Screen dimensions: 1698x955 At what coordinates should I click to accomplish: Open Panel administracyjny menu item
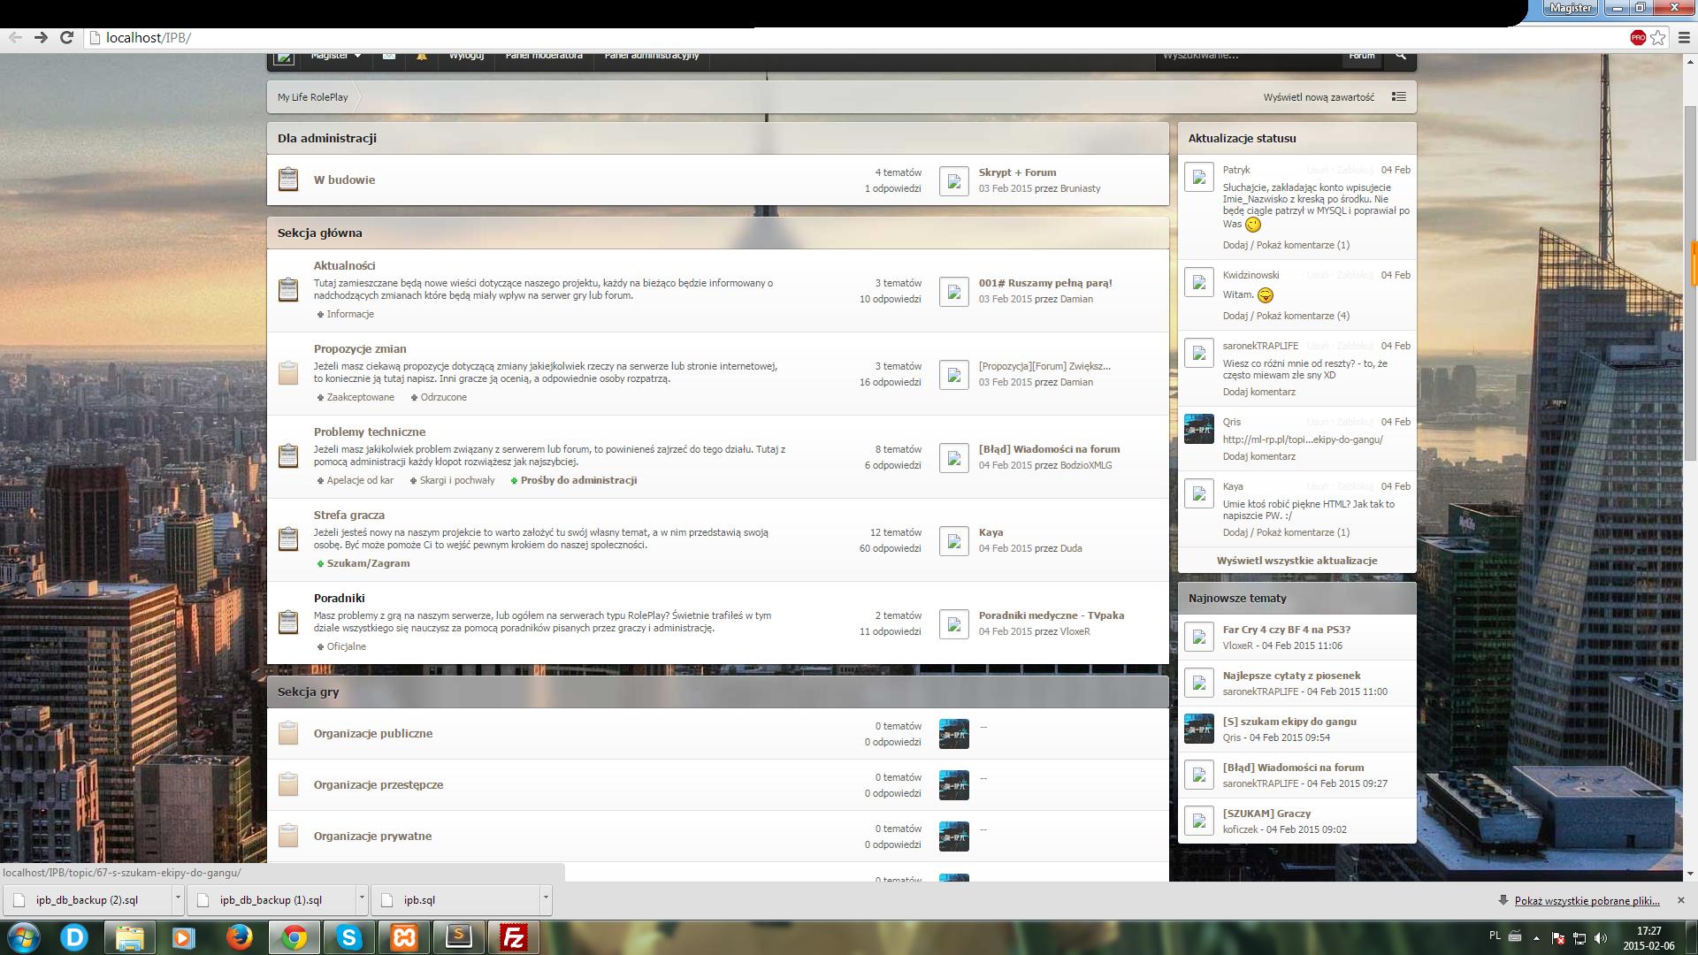(651, 56)
